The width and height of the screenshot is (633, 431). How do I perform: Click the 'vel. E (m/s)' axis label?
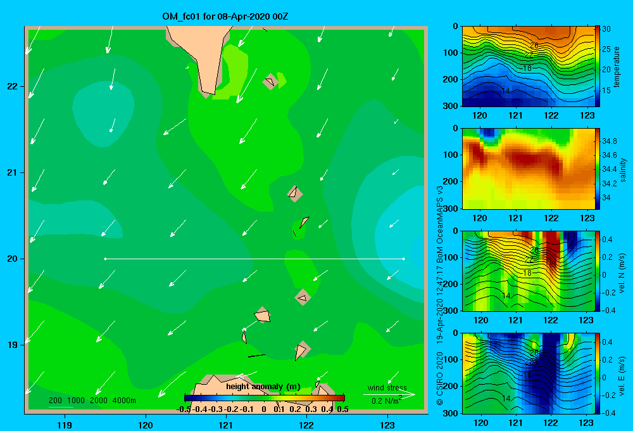pyautogui.click(x=622, y=375)
